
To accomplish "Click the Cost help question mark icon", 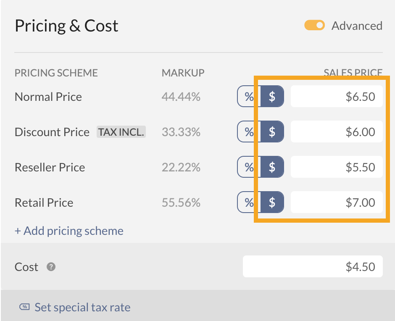I will (51, 267).
